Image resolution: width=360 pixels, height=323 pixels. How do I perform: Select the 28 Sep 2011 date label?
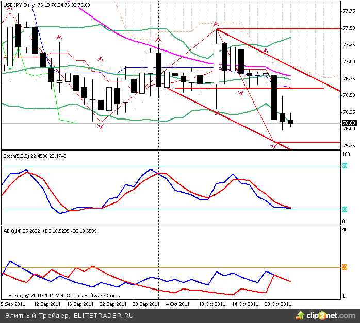click(145, 304)
